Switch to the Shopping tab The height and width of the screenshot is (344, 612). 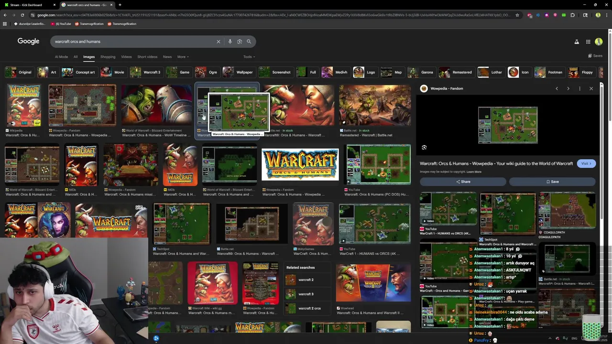point(108,57)
